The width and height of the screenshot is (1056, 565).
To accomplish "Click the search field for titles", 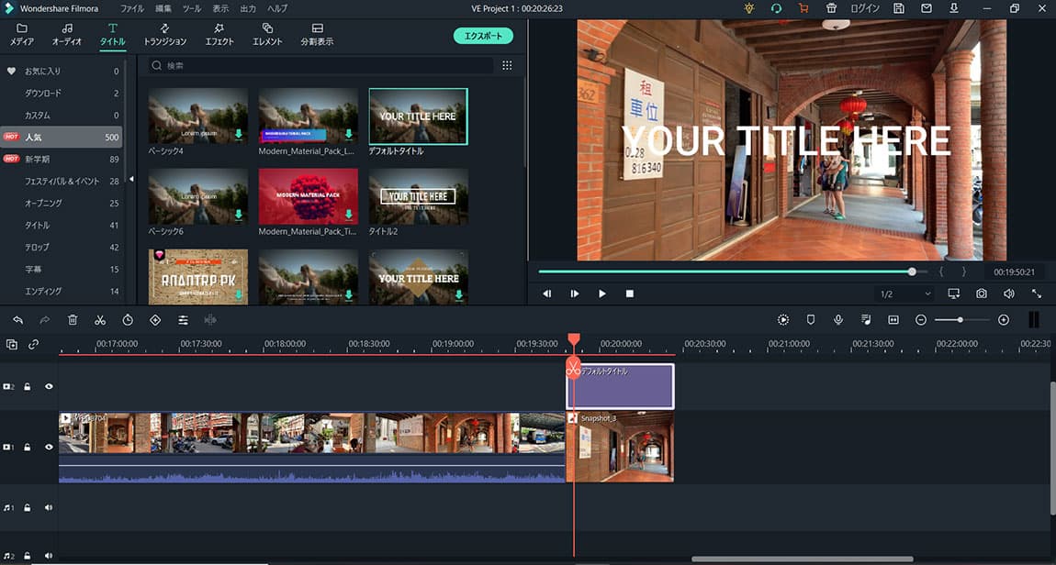I will (321, 65).
